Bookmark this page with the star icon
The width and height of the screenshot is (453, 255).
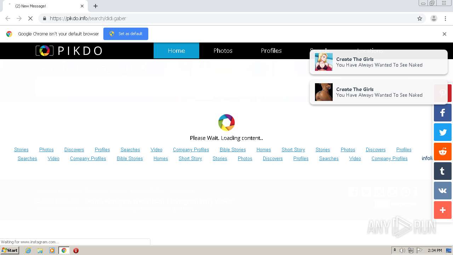[420, 18]
